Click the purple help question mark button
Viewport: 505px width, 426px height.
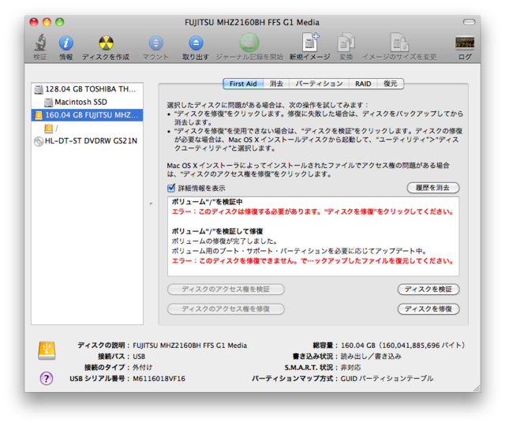pyautogui.click(x=47, y=379)
